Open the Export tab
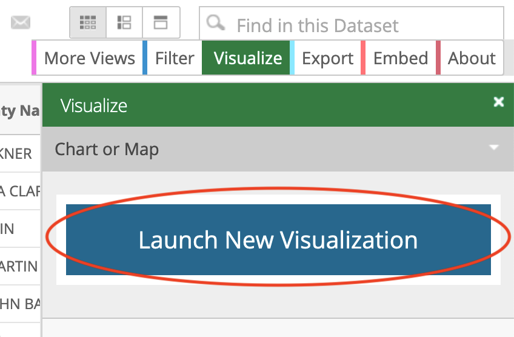 click(x=325, y=58)
